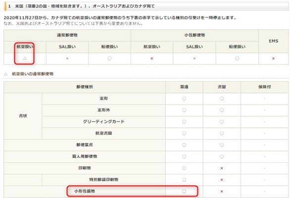Click the '書留' column header
This screenshot has width=290, height=198.
[222, 87]
